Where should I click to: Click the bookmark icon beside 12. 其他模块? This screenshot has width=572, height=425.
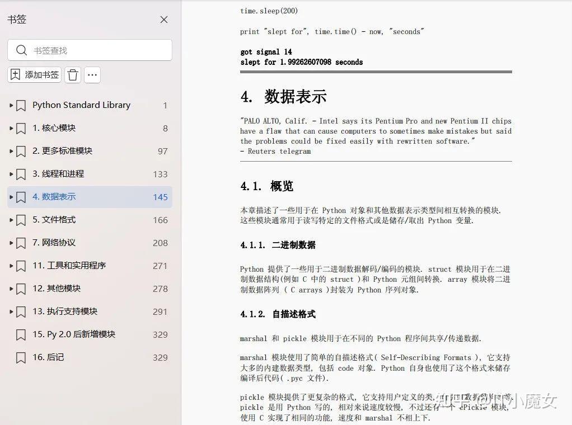pos(22,289)
